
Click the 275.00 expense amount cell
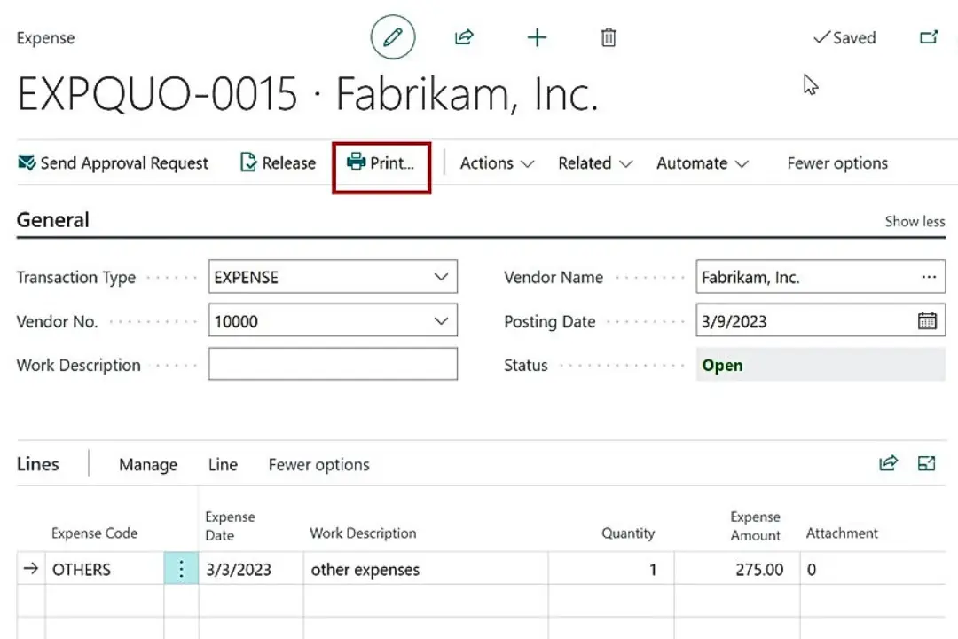coord(737,569)
